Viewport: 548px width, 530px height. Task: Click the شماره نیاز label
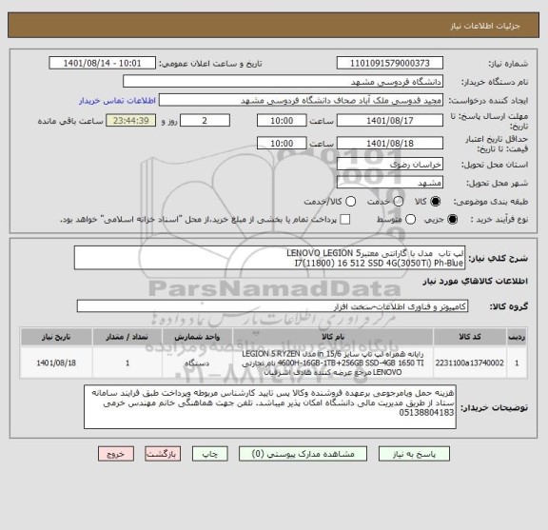[508, 64]
